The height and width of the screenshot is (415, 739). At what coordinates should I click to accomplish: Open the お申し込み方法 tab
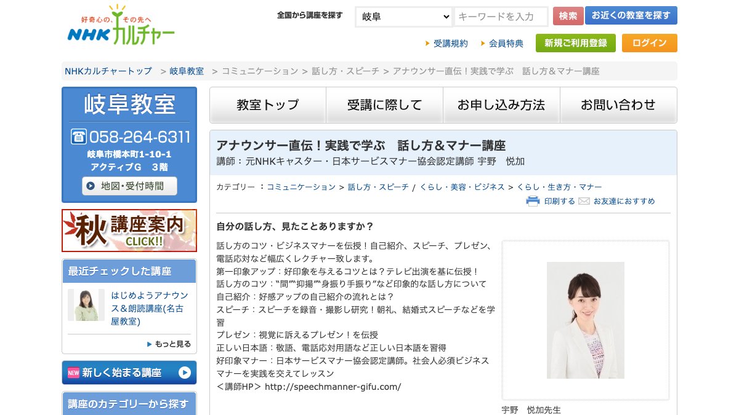(x=501, y=105)
